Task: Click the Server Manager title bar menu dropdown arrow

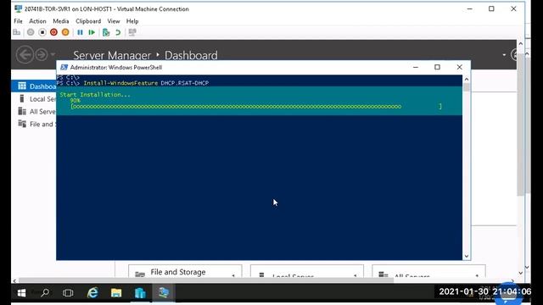Action: pyautogui.click(x=504, y=54)
